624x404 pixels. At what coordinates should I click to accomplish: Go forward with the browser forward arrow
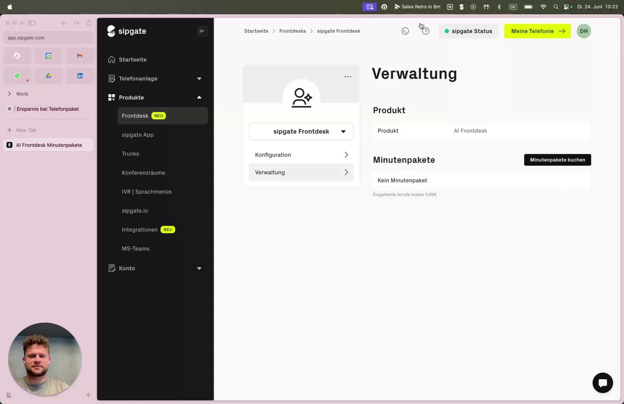[77, 23]
